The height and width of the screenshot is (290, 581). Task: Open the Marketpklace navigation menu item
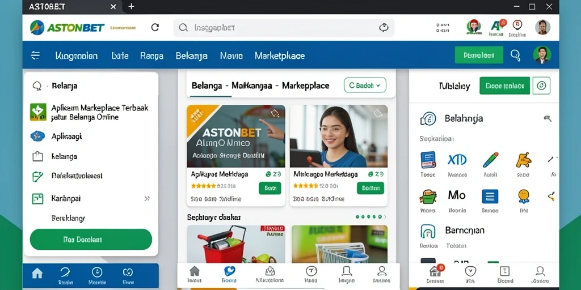[x=280, y=56]
